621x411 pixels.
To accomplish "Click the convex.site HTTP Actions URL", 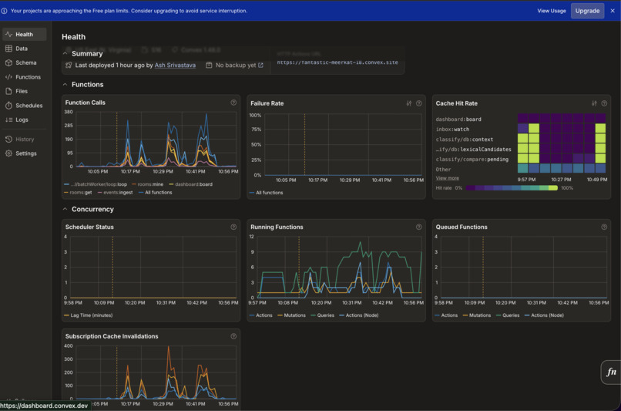I will pyautogui.click(x=337, y=62).
